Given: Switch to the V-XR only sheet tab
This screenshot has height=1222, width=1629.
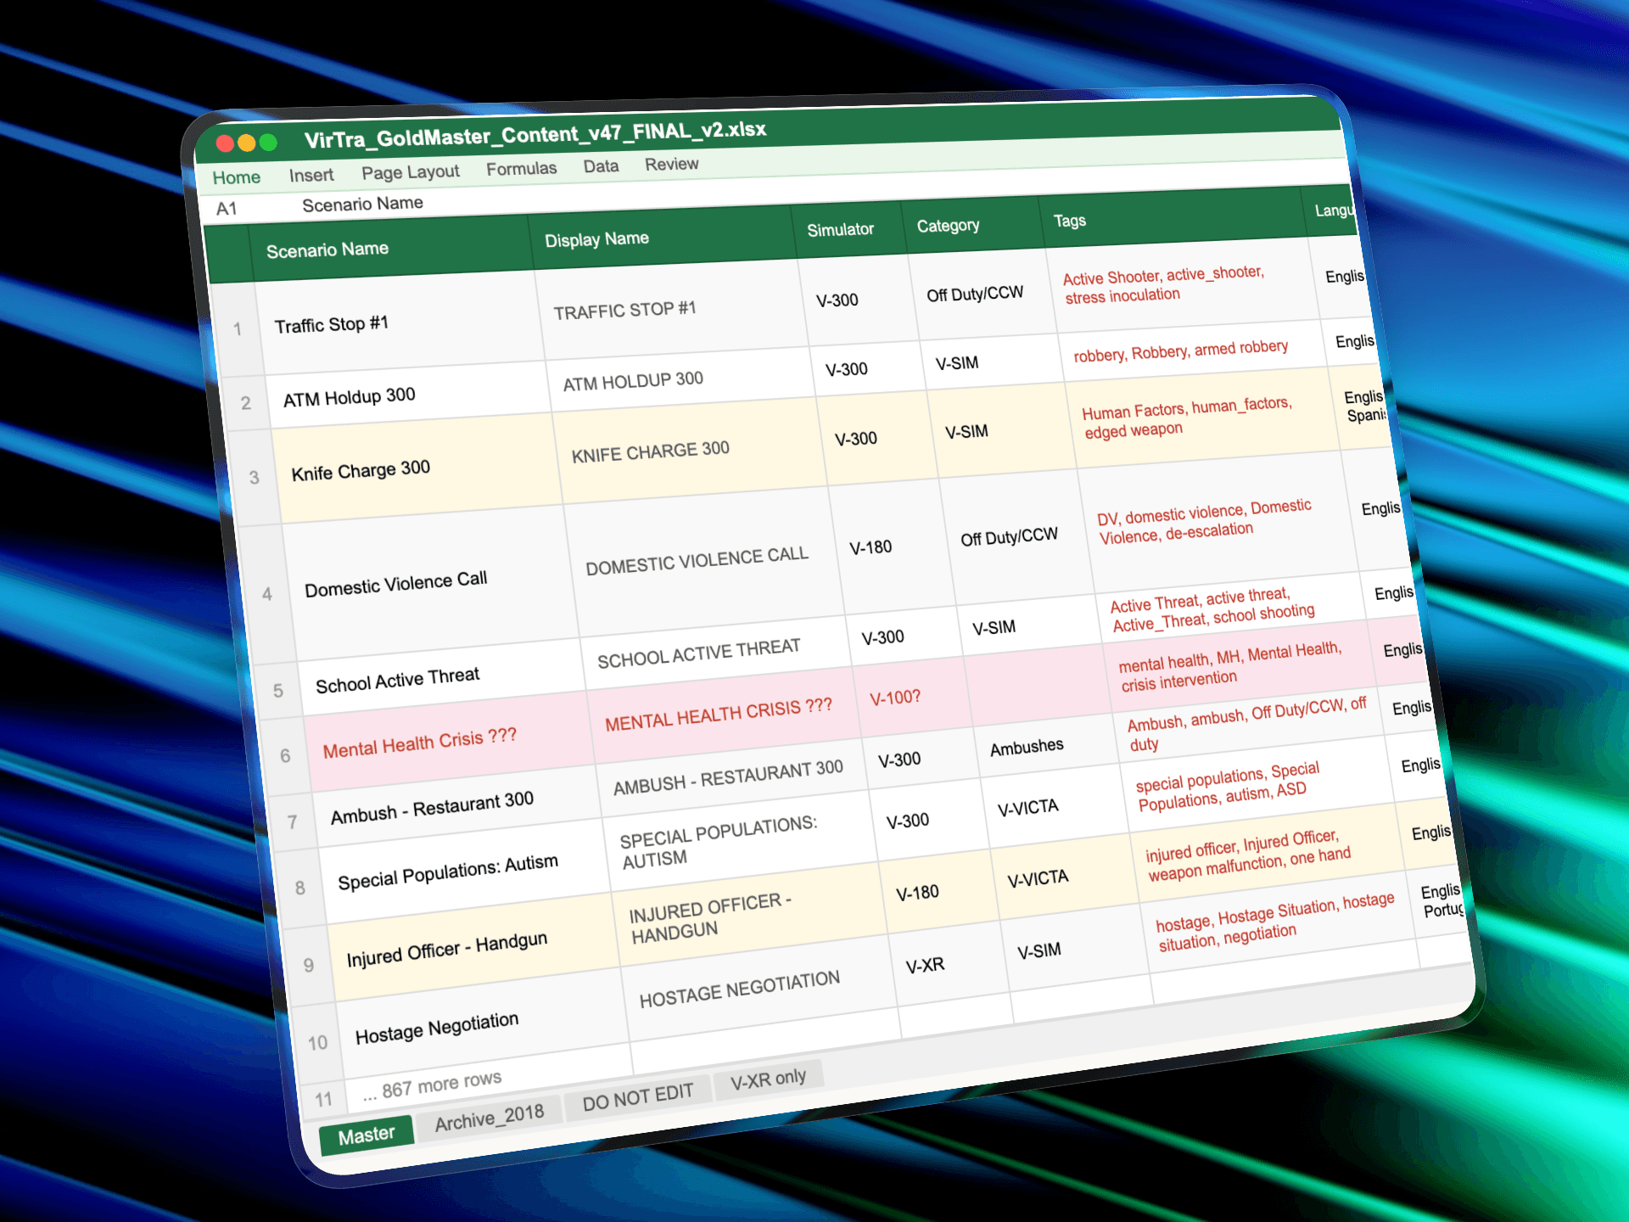Looking at the screenshot, I should [768, 1079].
